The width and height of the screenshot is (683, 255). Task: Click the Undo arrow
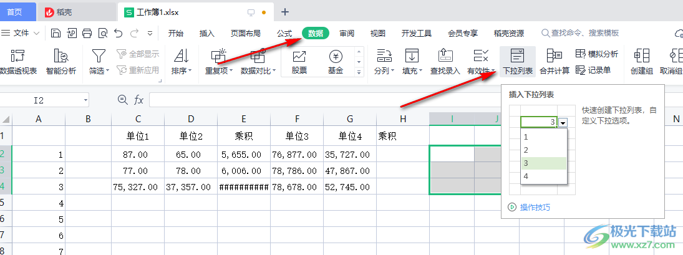click(118, 33)
